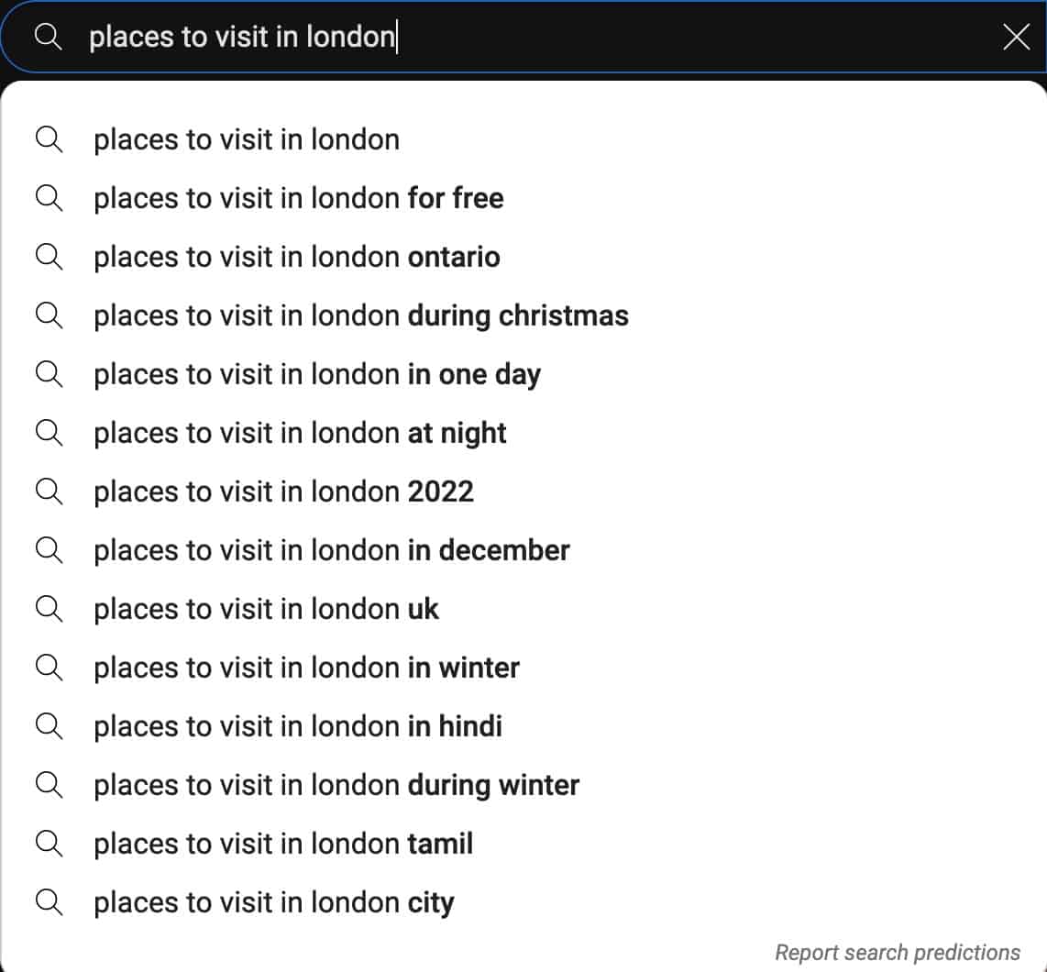Click magnifier icon beside 'for free' suggestion
The width and height of the screenshot is (1047, 972).
pos(49,198)
